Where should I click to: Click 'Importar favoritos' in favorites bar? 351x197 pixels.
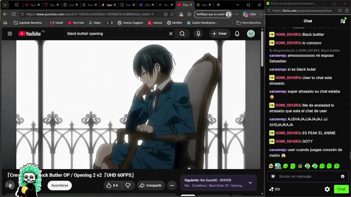coord(28,23)
